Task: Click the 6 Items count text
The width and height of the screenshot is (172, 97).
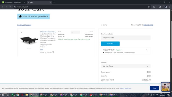Action: (104, 25)
